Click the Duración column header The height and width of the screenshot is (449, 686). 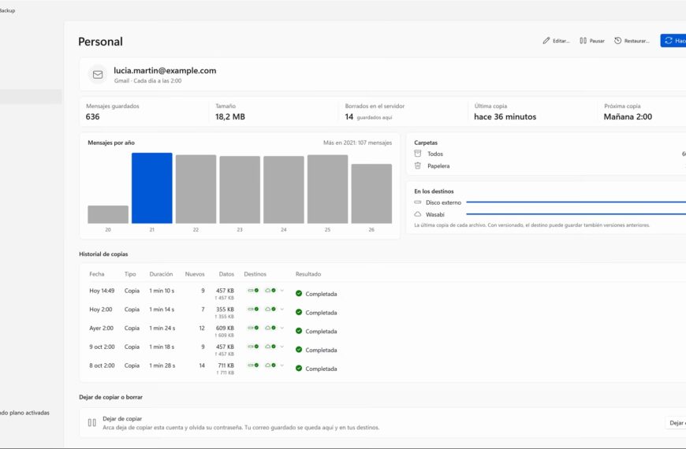(161, 274)
